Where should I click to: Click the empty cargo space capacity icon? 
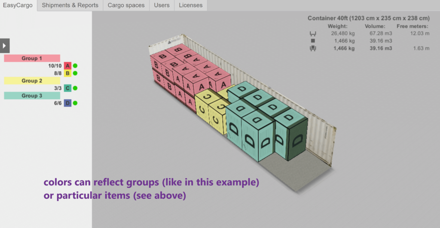pos(312,33)
